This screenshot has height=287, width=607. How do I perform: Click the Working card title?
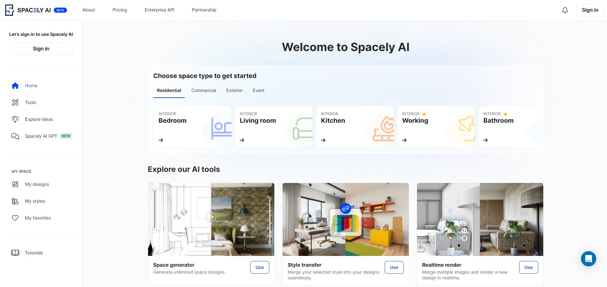pos(415,121)
